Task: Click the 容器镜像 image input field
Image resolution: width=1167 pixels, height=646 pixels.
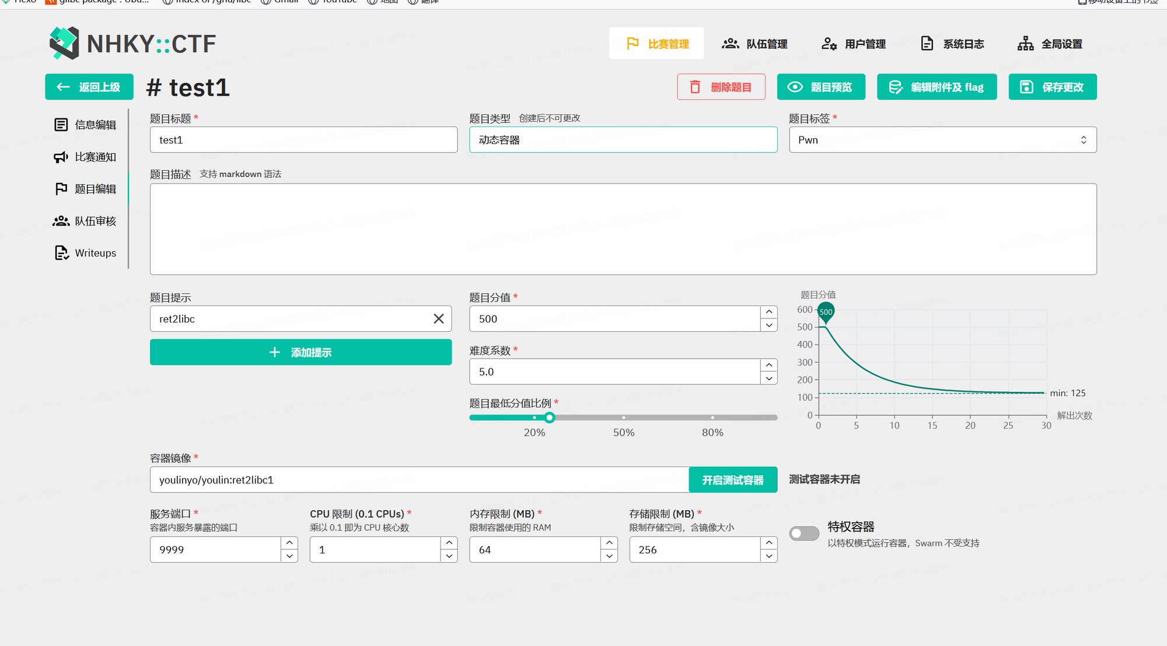Action: (x=420, y=480)
